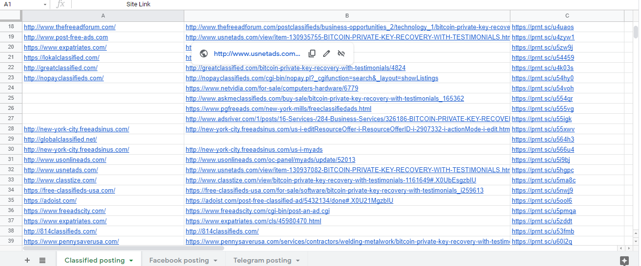Copy the link in the link preview popup
The width and height of the screenshot is (641, 266).
click(312, 53)
